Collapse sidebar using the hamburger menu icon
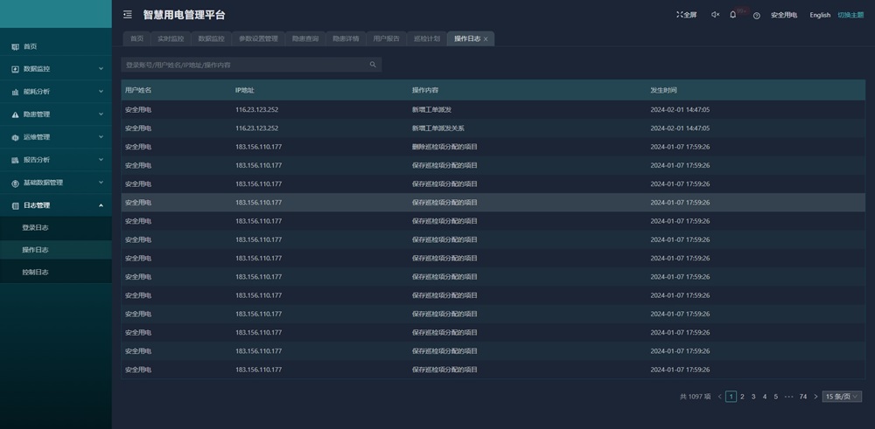The image size is (875, 429). tap(128, 15)
